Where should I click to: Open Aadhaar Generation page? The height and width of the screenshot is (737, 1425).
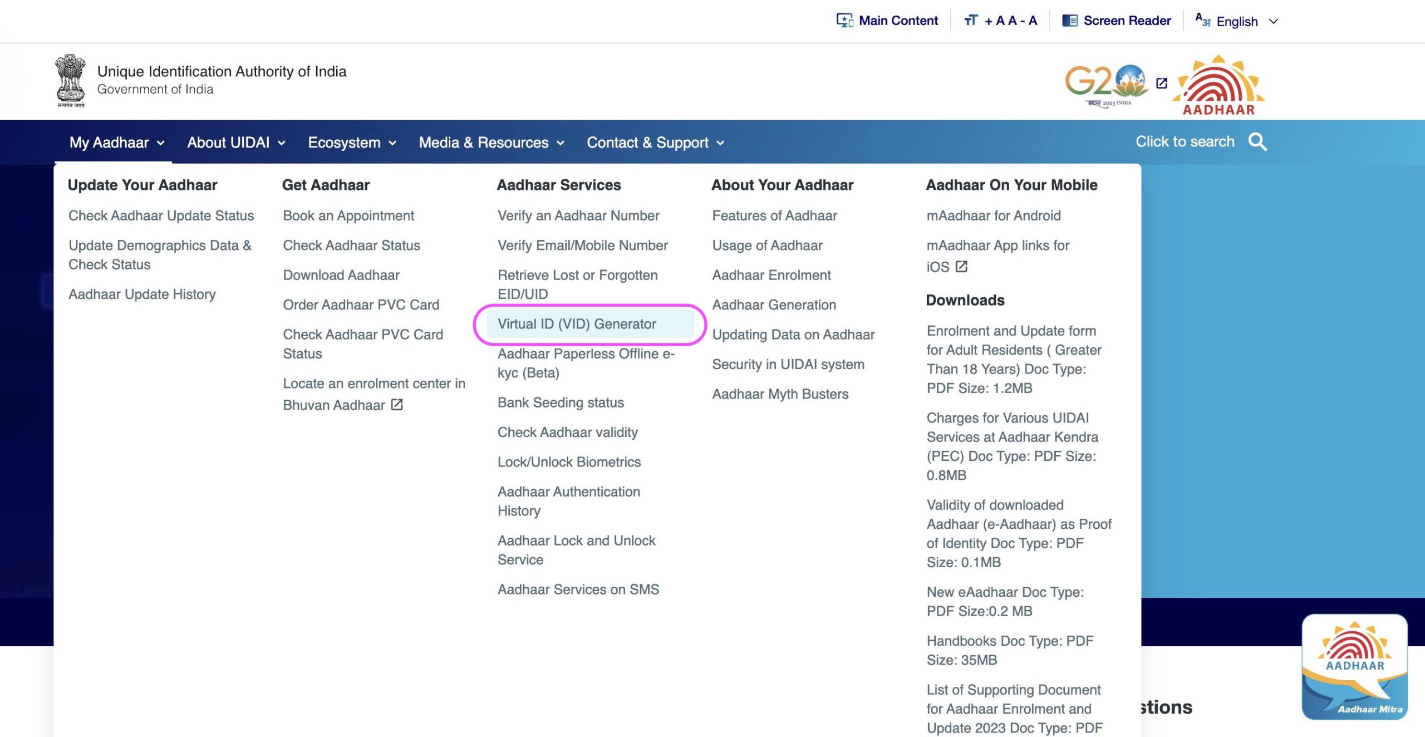click(774, 304)
